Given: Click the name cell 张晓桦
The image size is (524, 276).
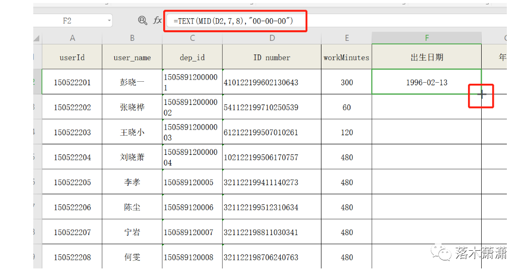Looking at the screenshot, I should pos(132,107).
